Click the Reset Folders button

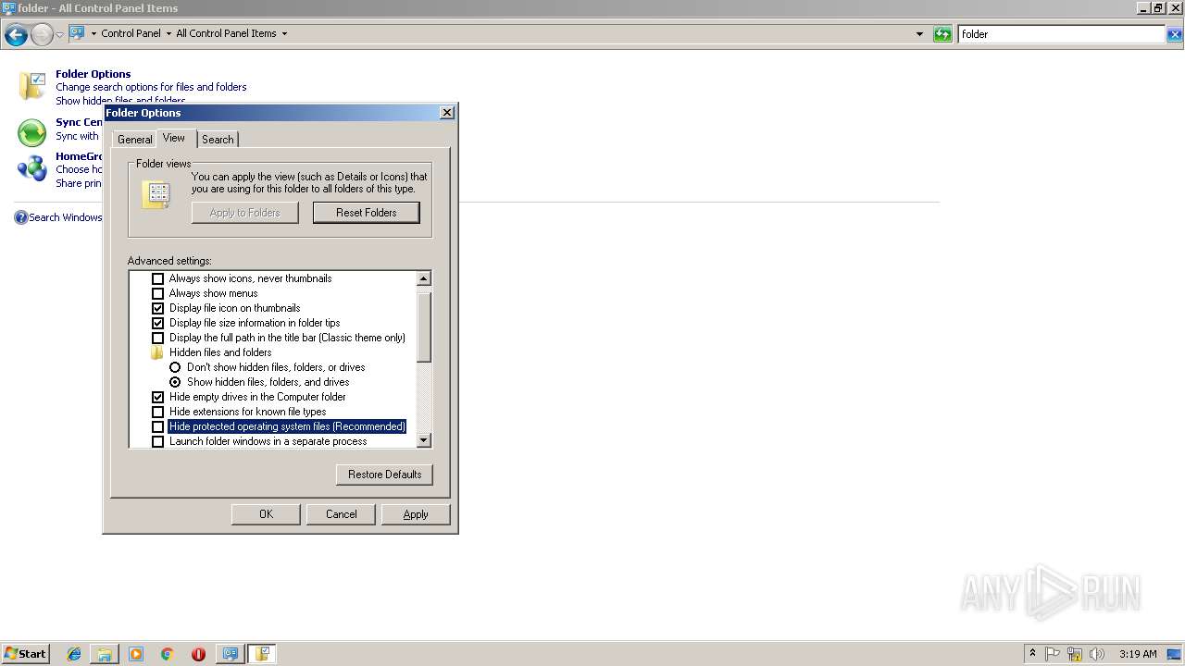click(x=367, y=213)
